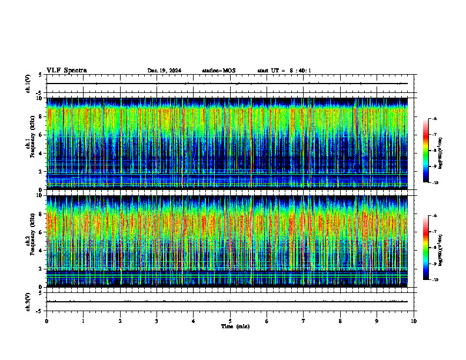Click the '-6' label on ch.2 colorbar
466x360 pixels.
click(x=435, y=216)
